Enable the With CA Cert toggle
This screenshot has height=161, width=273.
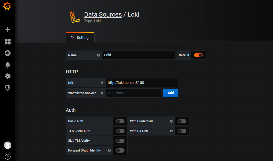click(182, 131)
